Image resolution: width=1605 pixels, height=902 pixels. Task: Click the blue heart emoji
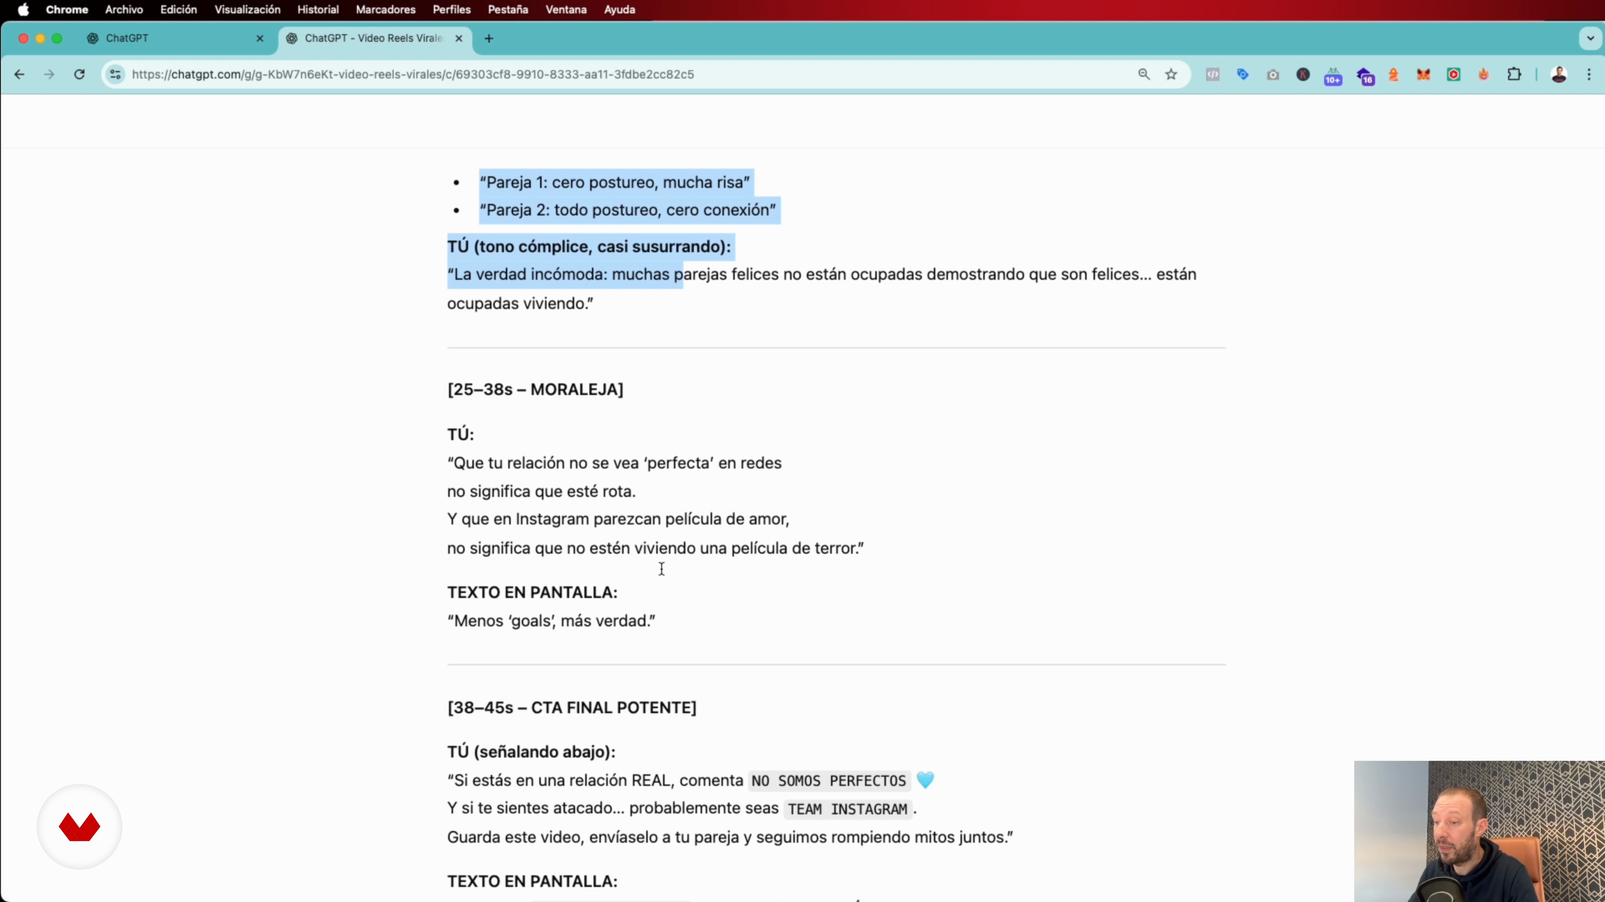[x=926, y=780]
